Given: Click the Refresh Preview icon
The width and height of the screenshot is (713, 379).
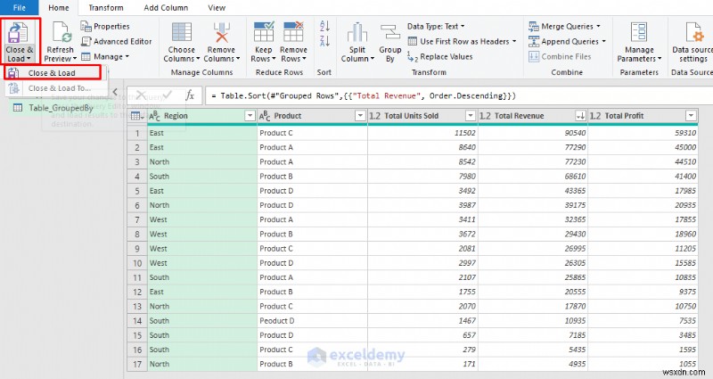Looking at the screenshot, I should tap(61, 33).
